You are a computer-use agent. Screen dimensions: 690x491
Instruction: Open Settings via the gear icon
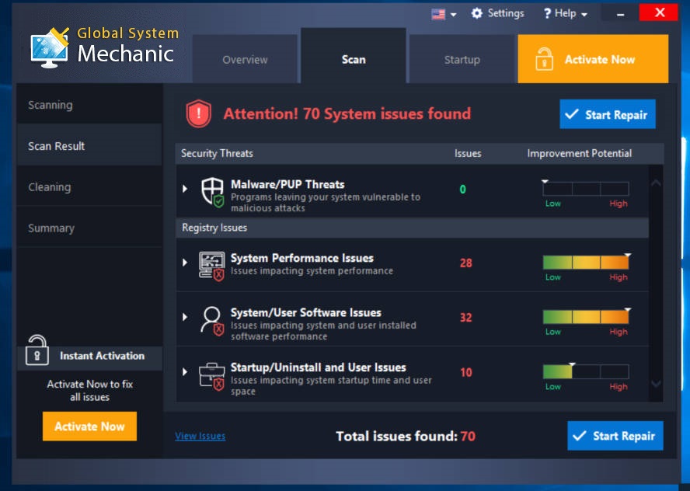pos(476,13)
